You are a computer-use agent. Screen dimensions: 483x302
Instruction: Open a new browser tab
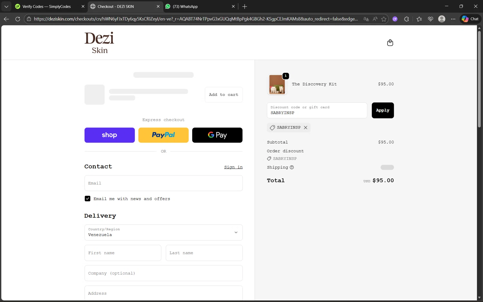click(x=245, y=6)
